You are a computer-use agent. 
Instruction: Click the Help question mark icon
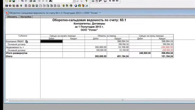click(87, 1)
